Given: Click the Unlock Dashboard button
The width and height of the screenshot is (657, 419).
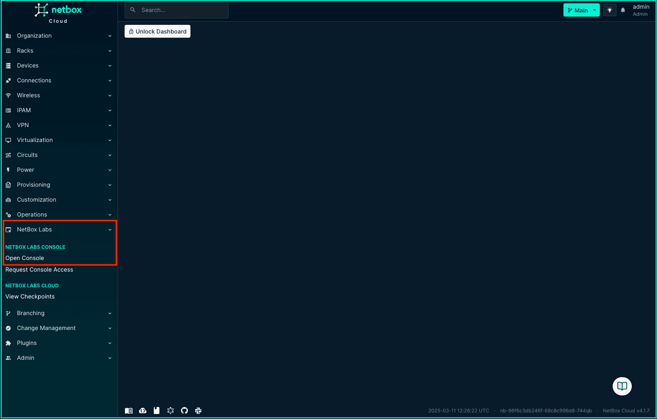Looking at the screenshot, I should (157, 31).
